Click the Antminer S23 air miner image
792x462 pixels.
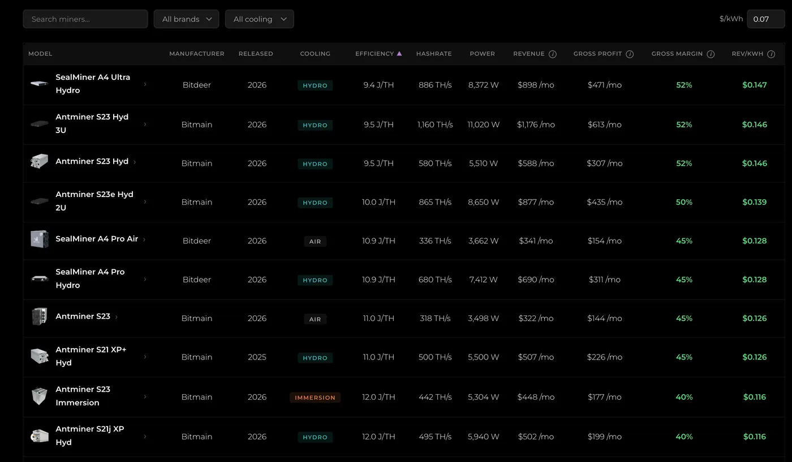(40, 316)
